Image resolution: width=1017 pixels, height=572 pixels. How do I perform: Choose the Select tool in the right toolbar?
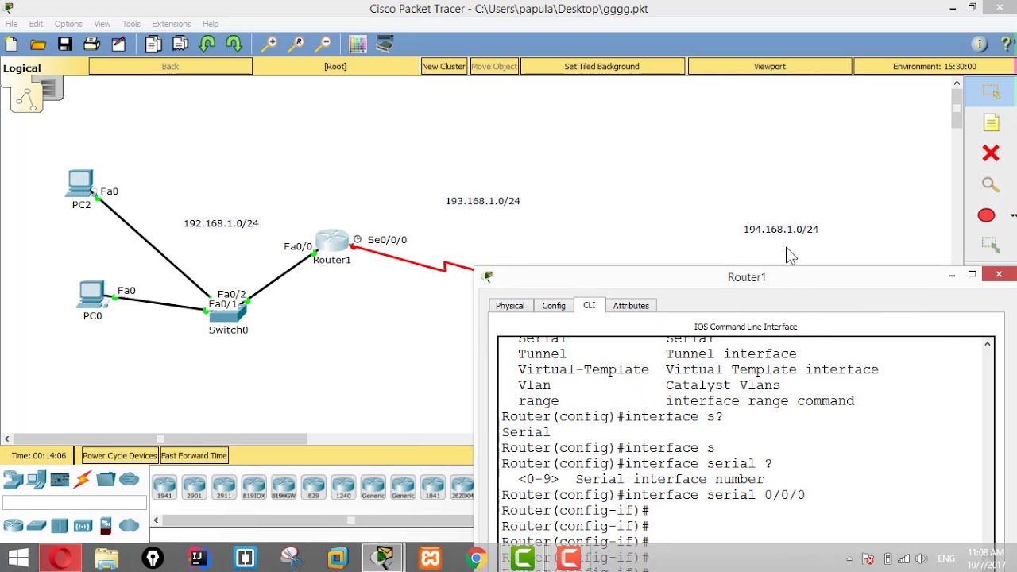[x=991, y=92]
